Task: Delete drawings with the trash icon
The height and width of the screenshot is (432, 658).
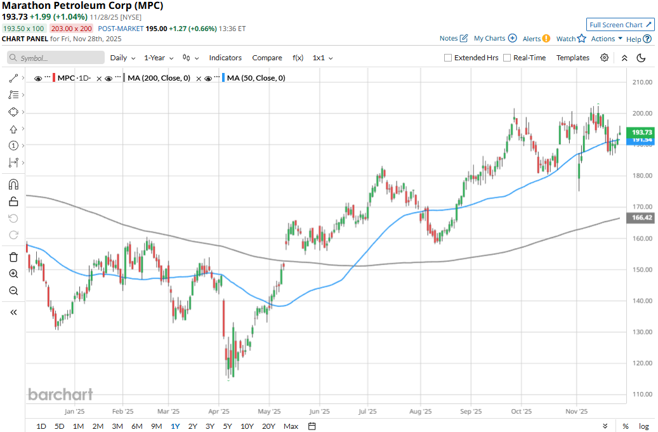Action: 13,257
